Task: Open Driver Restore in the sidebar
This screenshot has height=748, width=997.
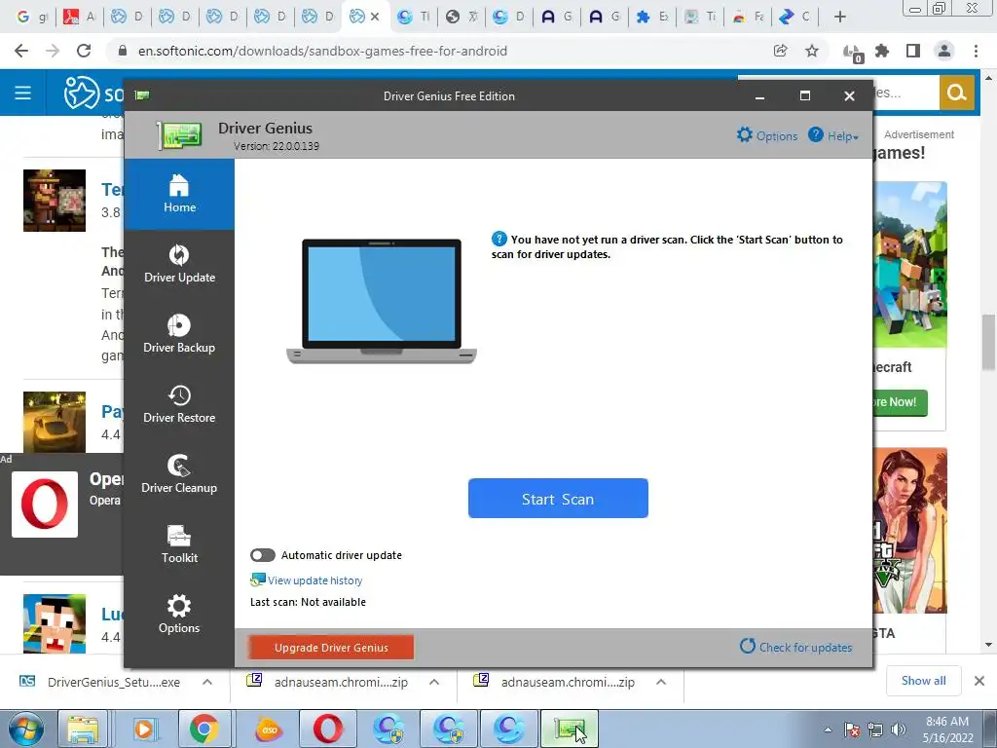Action: coord(179,404)
